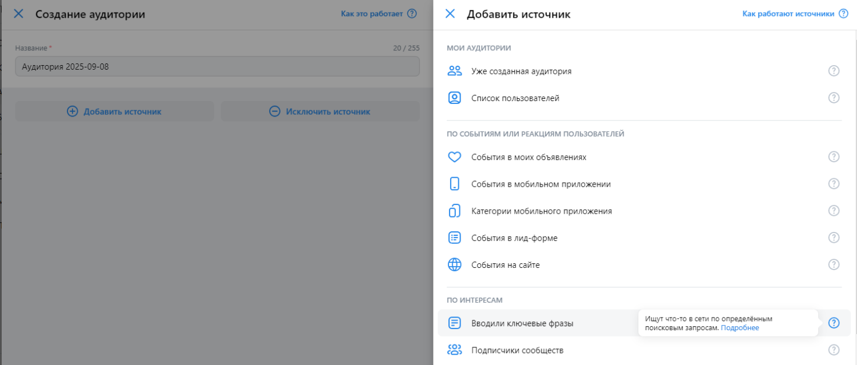Click help icon for События в моих объявлениях
This screenshot has width=857, height=365.
(834, 157)
